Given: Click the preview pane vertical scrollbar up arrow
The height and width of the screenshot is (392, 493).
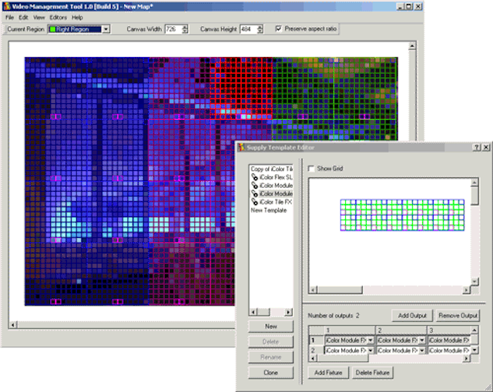Looking at the screenshot, I should point(475,182).
